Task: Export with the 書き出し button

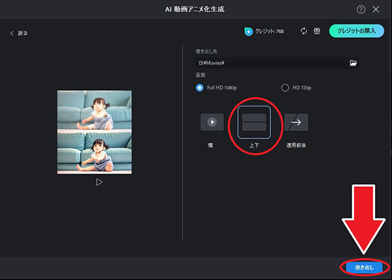Action: tap(365, 268)
